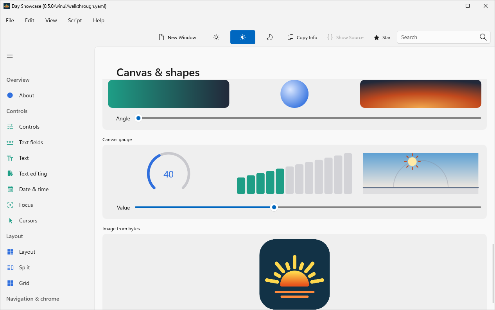This screenshot has height=310, width=495.
Task: Click the Image from bytes label
Action: pos(121,229)
